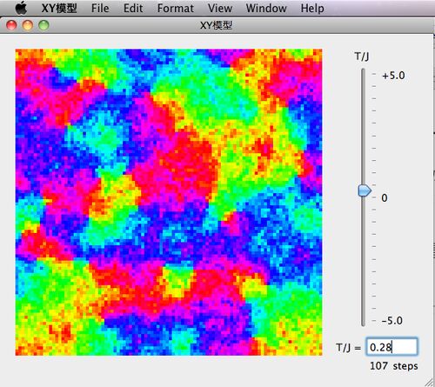This screenshot has height=387, width=435.
Task: Open the Apple menu
Action: [x=21, y=8]
